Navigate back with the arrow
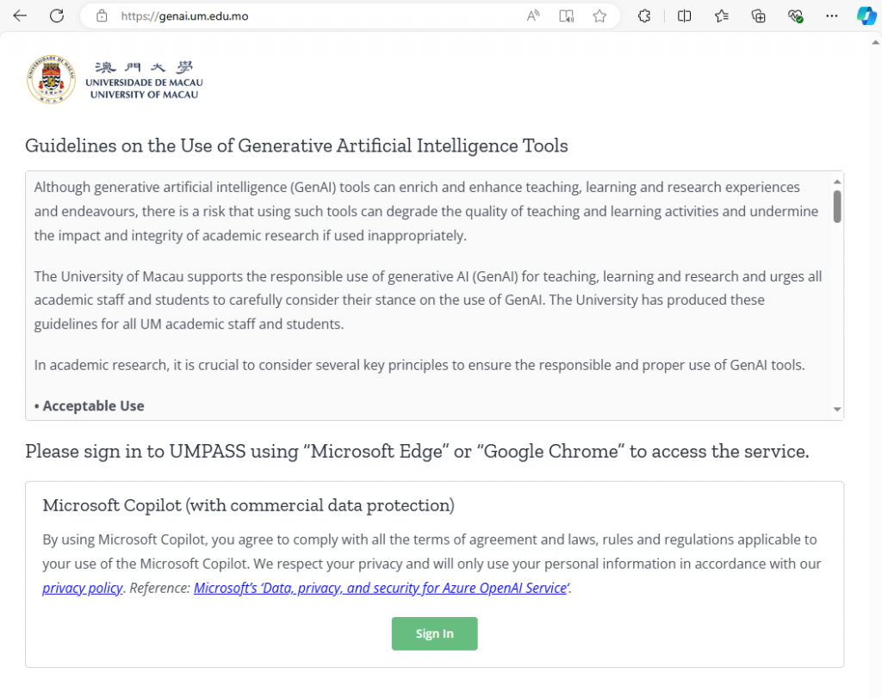The image size is (882, 698). coord(20,15)
